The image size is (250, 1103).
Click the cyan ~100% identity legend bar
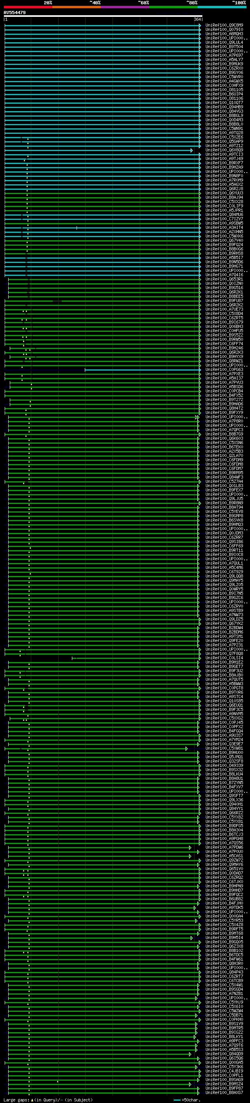coord(222,7)
